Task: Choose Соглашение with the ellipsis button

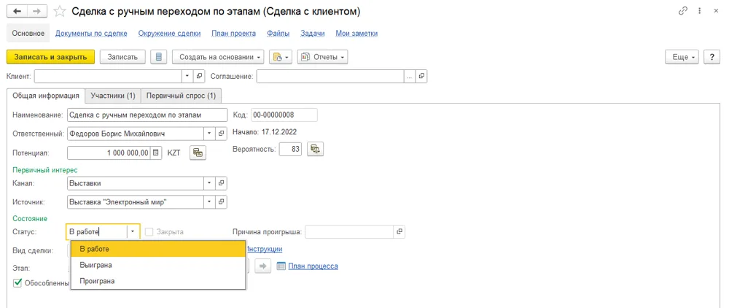Action: (409, 76)
